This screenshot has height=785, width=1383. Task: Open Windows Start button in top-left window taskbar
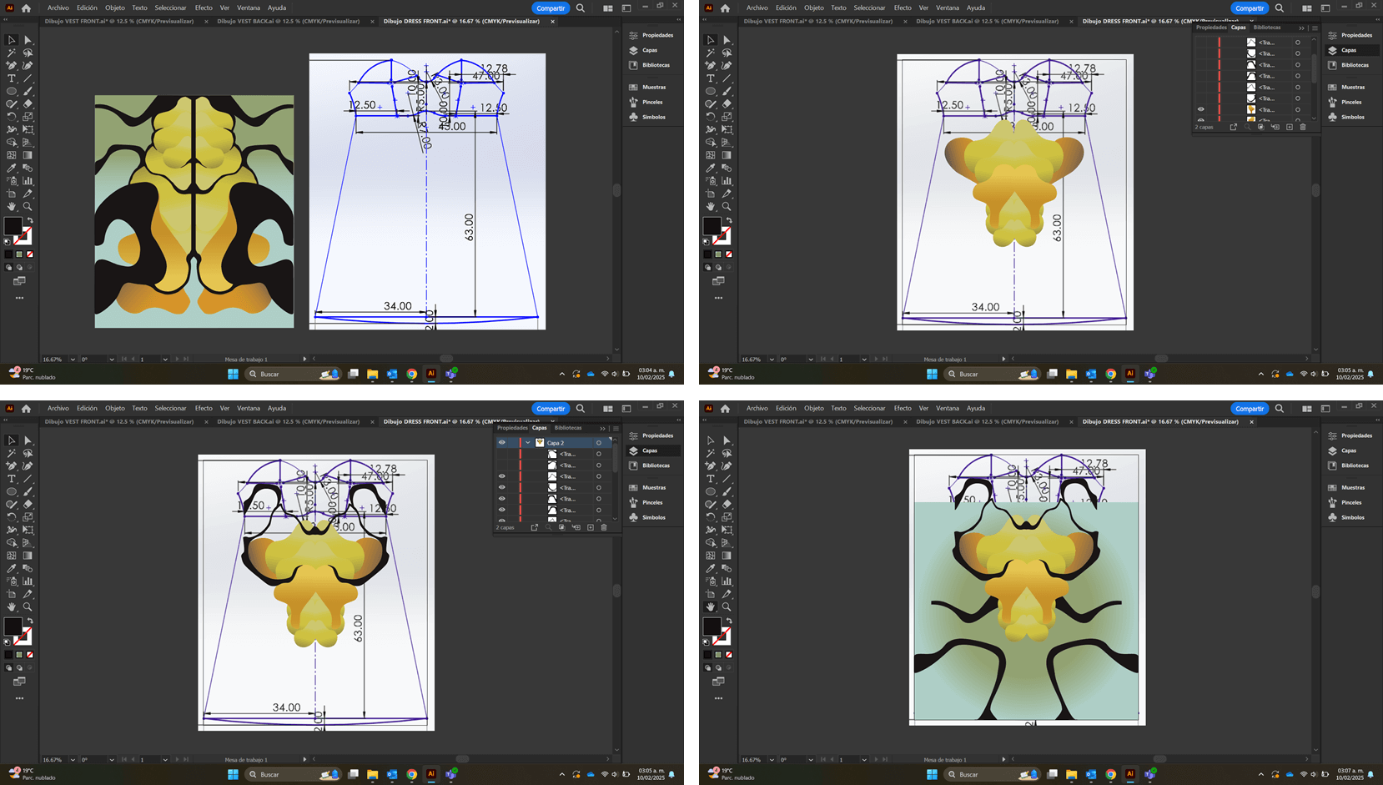(x=233, y=374)
